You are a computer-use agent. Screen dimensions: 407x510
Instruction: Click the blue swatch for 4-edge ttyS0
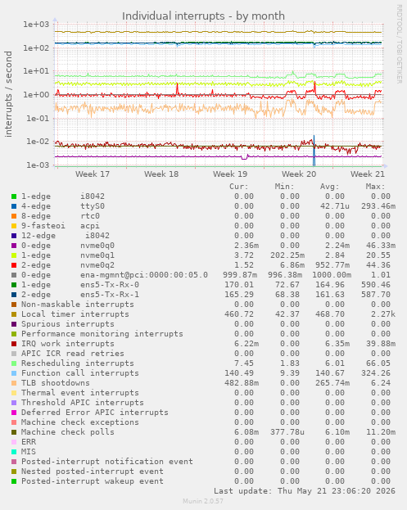click(14, 206)
